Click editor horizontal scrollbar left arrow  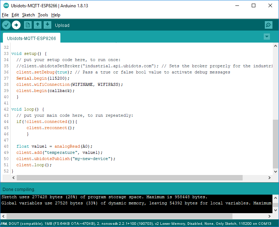click(13, 178)
